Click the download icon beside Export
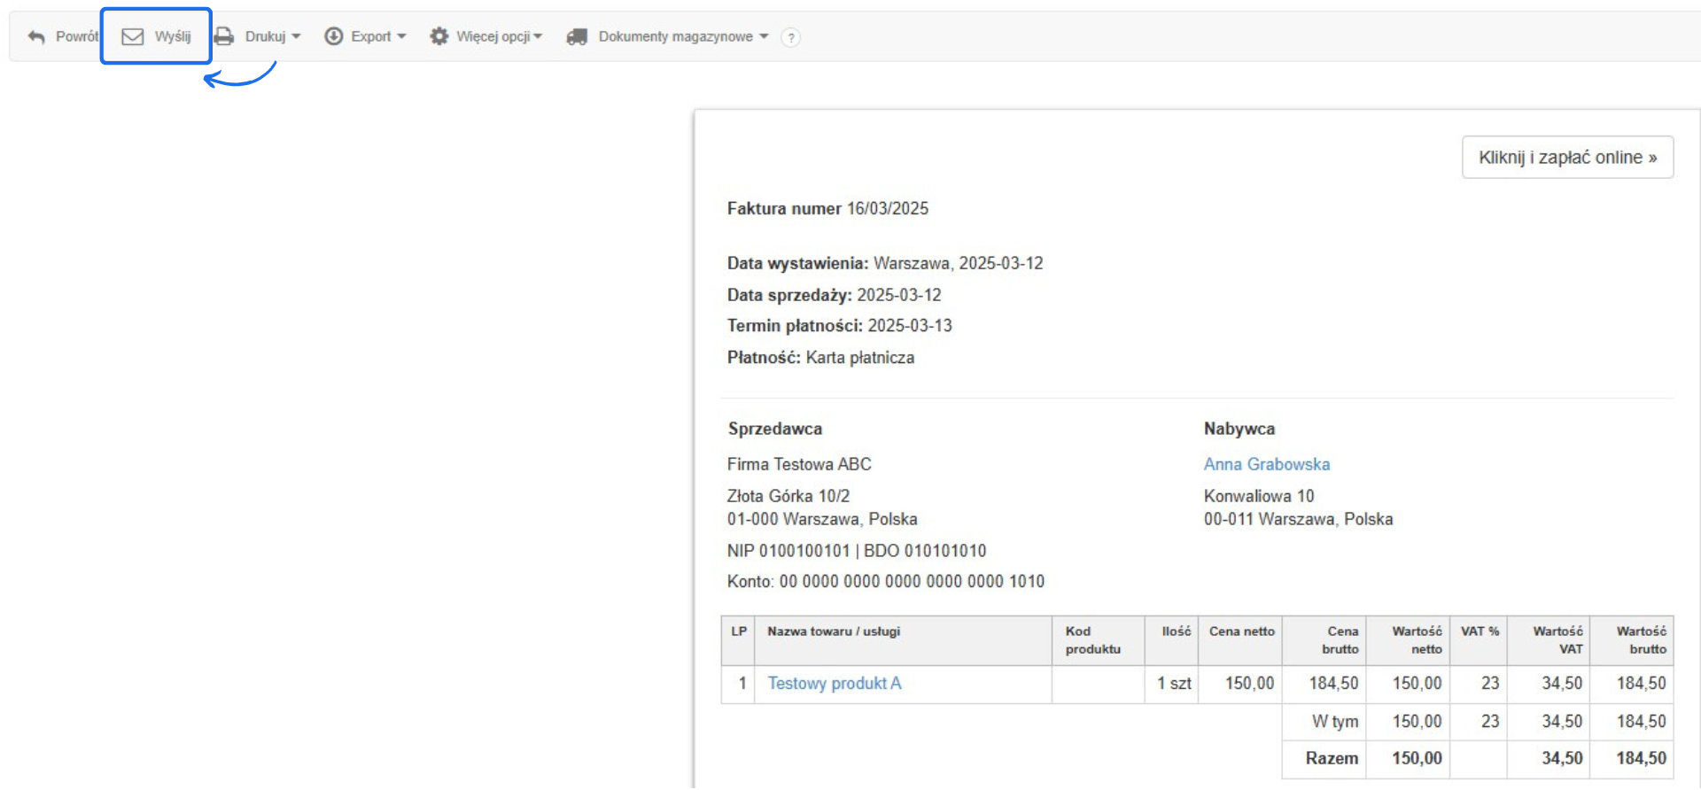Image resolution: width=1701 pixels, height=790 pixels. click(x=334, y=36)
